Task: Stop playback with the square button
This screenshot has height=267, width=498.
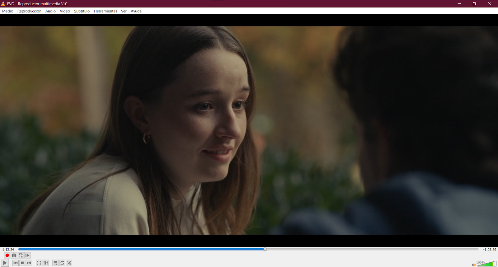Action: (x=22, y=263)
